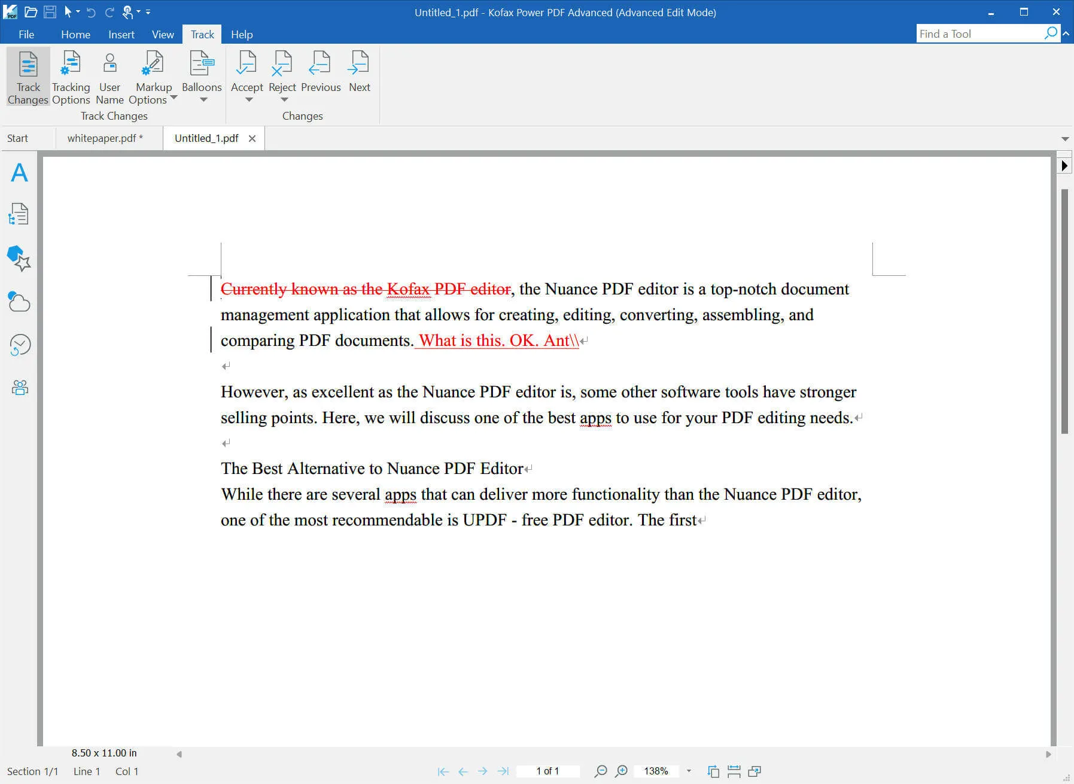
Task: Click the page number field showing 1 of 1
Action: coord(547,771)
